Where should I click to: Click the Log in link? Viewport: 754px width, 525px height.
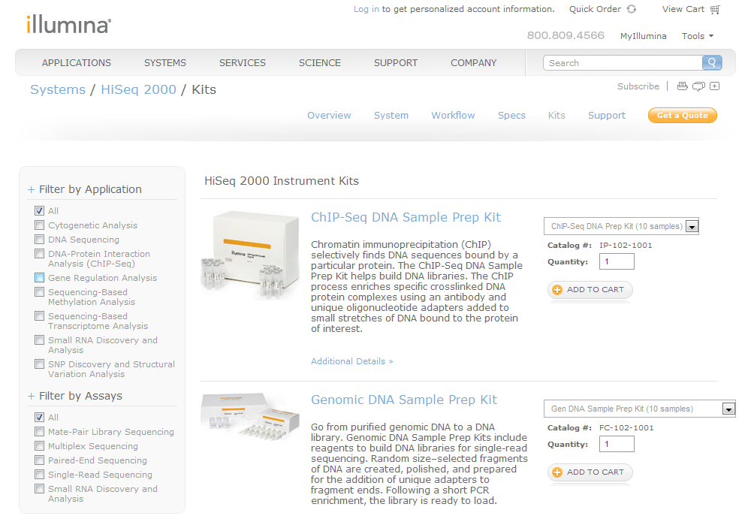[366, 9]
